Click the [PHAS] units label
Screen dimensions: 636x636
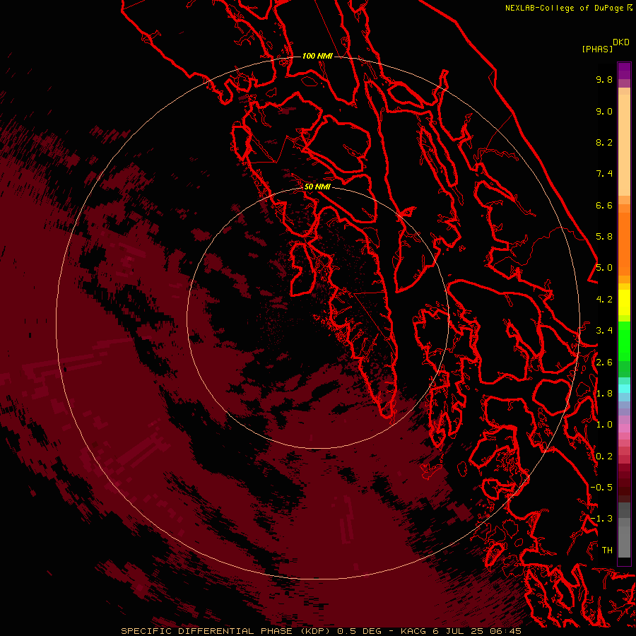pyautogui.click(x=597, y=49)
